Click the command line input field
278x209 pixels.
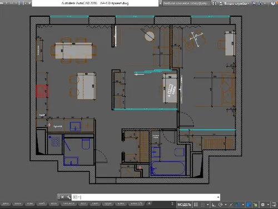tap(146, 197)
